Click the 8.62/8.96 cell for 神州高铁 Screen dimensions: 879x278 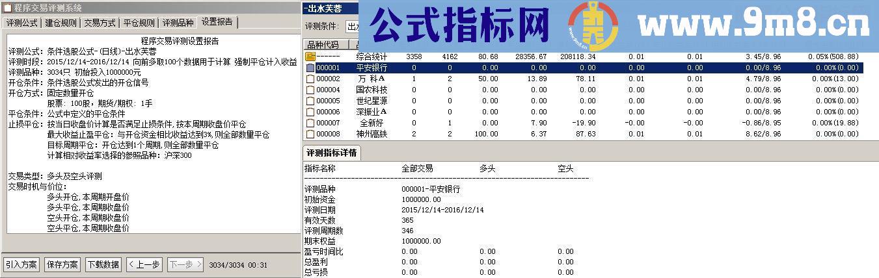pyautogui.click(x=763, y=134)
